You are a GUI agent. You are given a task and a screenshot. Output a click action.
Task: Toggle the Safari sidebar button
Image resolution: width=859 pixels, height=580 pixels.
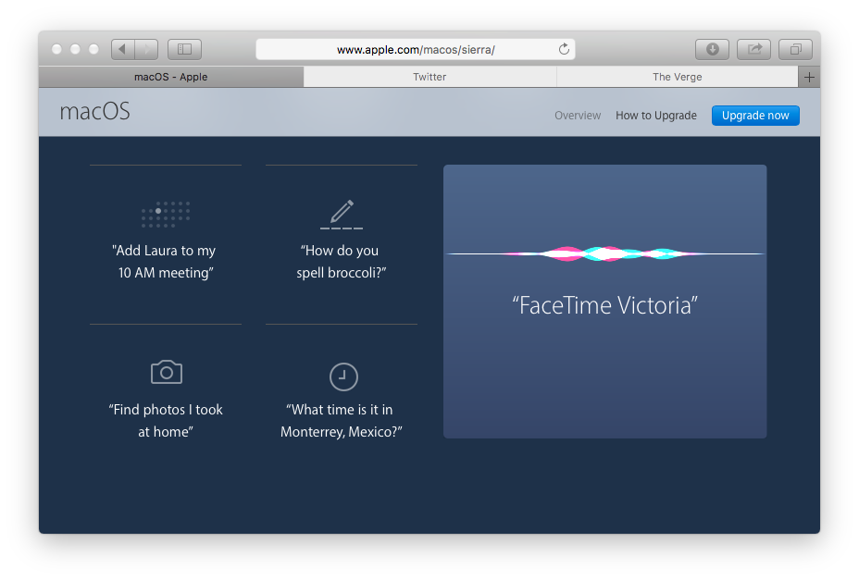pyautogui.click(x=184, y=49)
